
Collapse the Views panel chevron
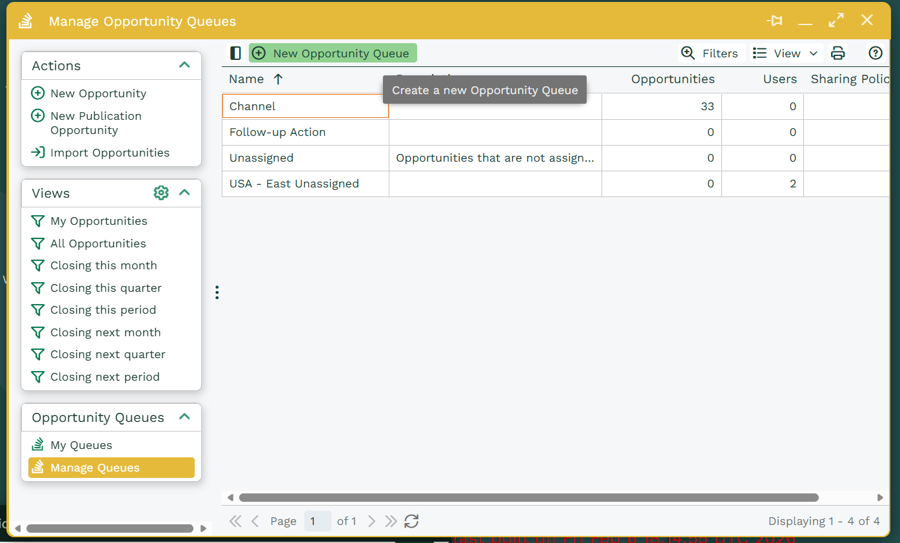(x=184, y=193)
